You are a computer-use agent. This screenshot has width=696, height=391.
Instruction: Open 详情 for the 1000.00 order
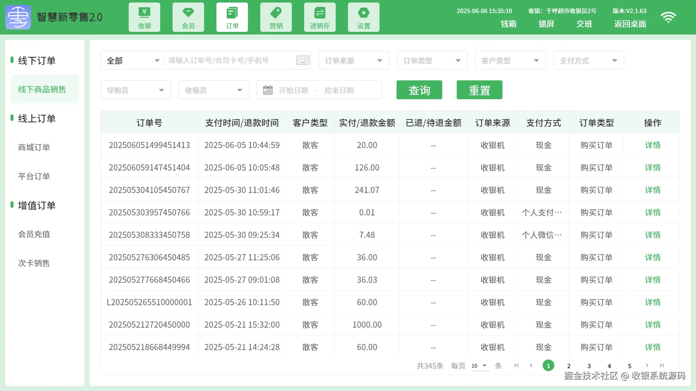tap(652, 325)
